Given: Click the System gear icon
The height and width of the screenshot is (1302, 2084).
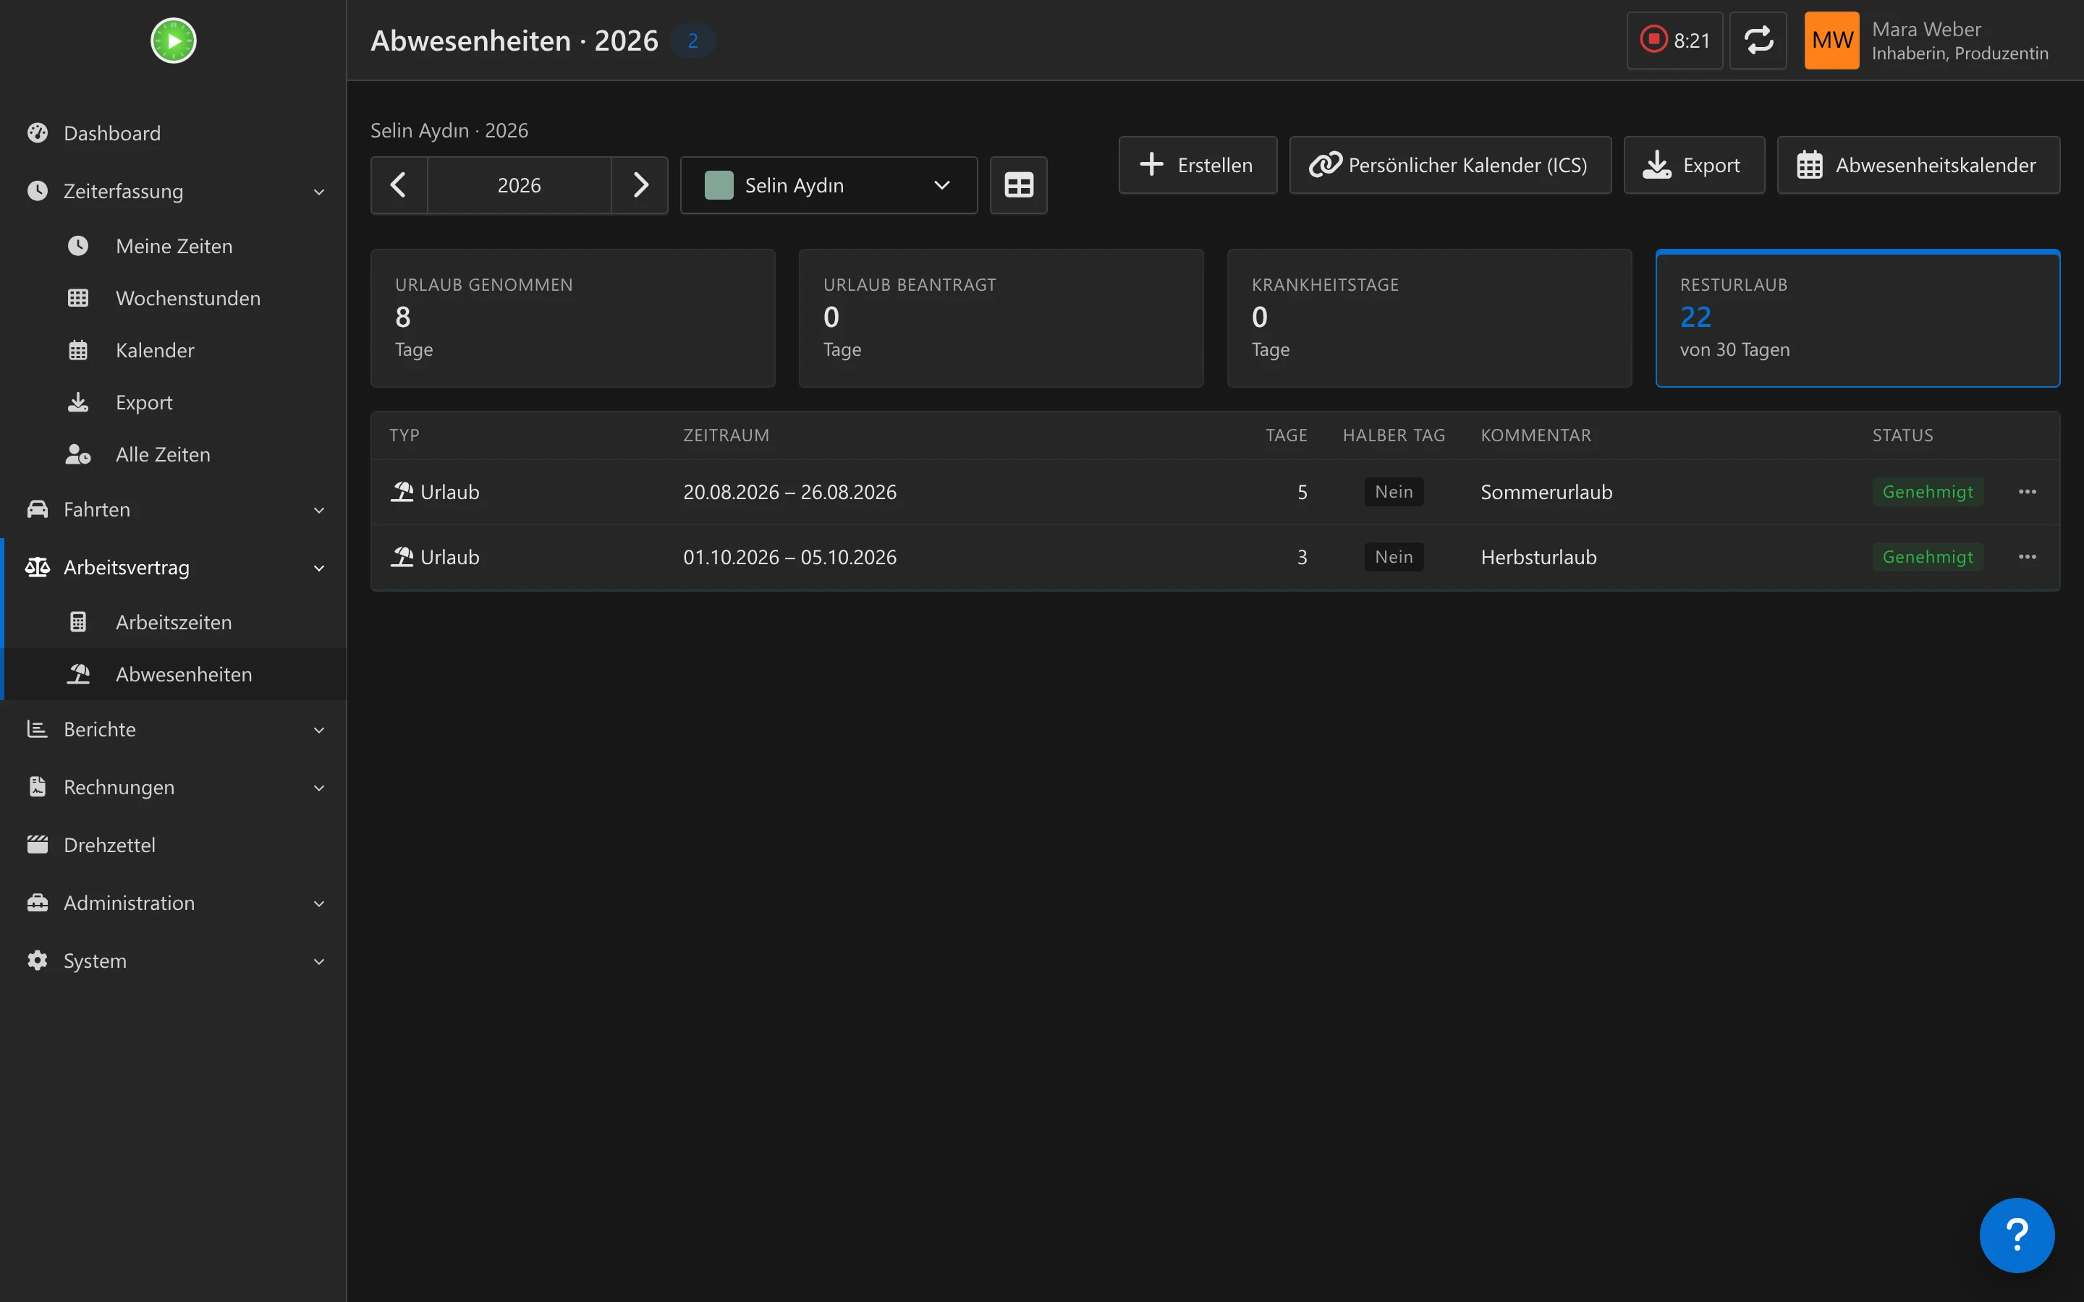Looking at the screenshot, I should [37, 960].
